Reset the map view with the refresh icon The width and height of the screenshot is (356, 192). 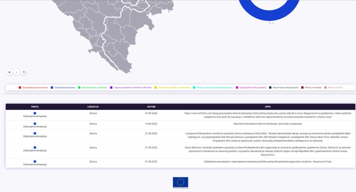click(24, 72)
